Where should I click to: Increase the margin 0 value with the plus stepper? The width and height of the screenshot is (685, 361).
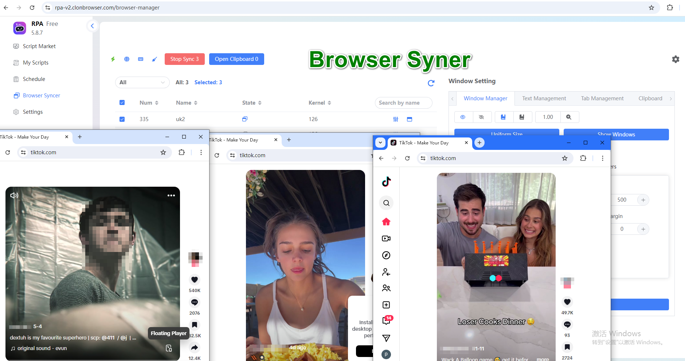pyautogui.click(x=643, y=229)
